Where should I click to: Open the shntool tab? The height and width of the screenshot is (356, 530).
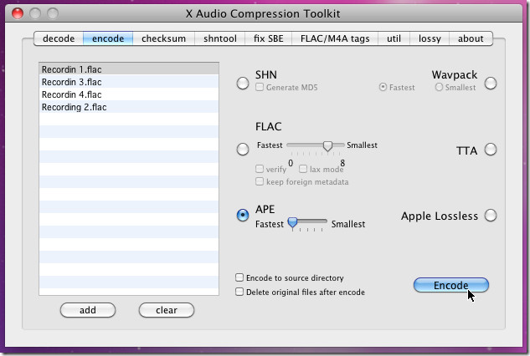(x=220, y=38)
